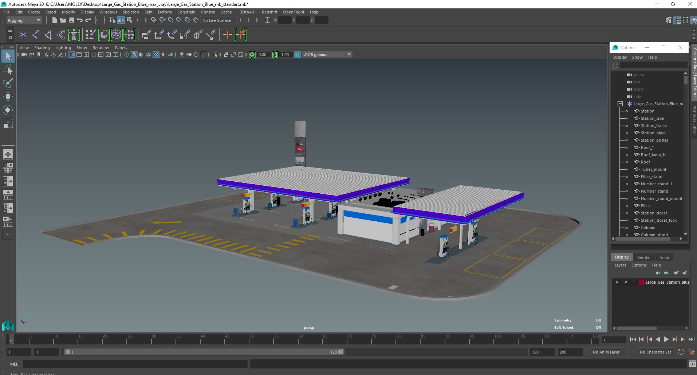Open the viewport Shading menu
Viewport: 697px width, 375px height.
click(42, 48)
